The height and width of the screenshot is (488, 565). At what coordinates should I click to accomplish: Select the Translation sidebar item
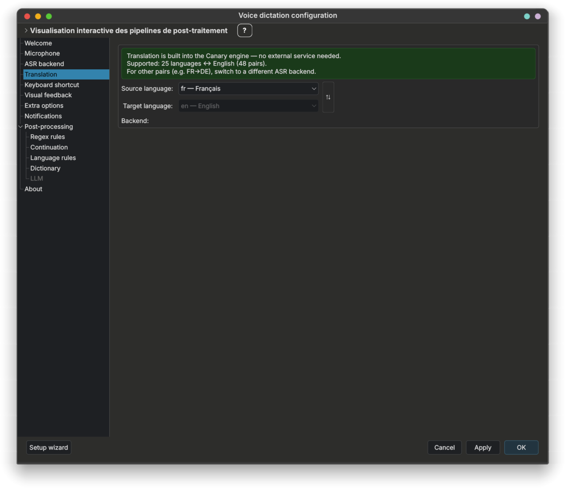(66, 74)
